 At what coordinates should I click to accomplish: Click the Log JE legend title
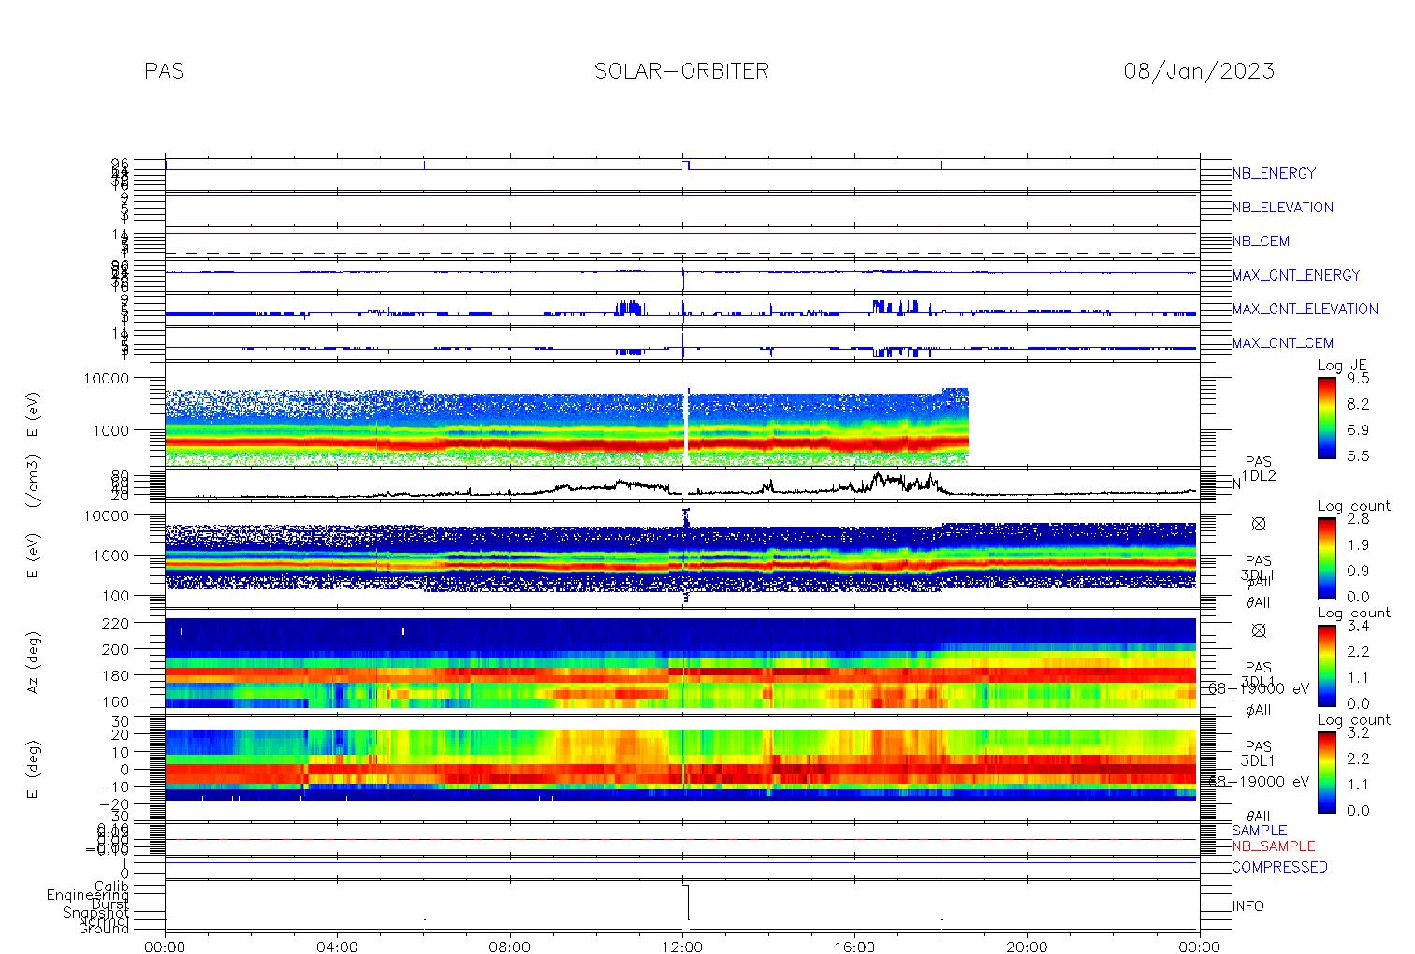pos(1342,366)
